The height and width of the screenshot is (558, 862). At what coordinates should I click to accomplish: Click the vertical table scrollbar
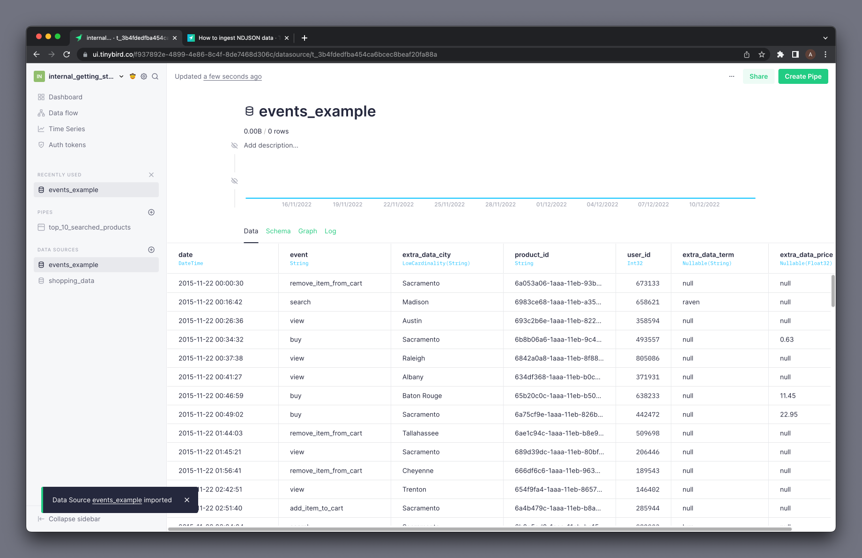pos(833,291)
